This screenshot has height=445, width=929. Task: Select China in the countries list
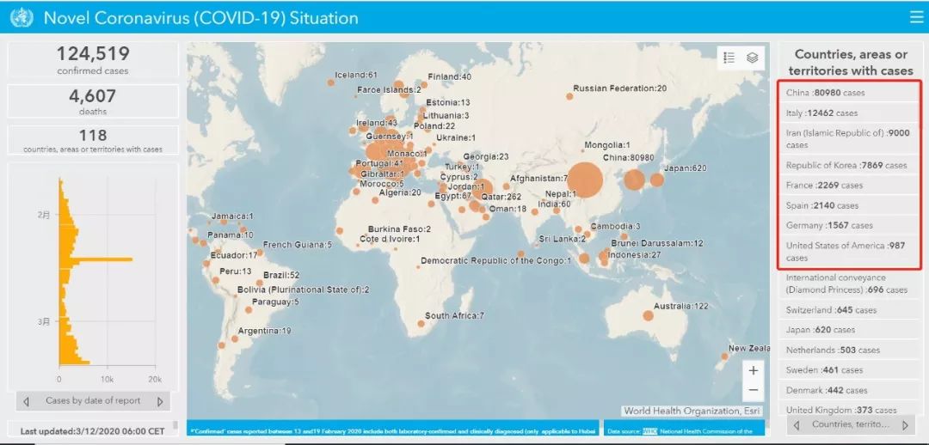848,93
